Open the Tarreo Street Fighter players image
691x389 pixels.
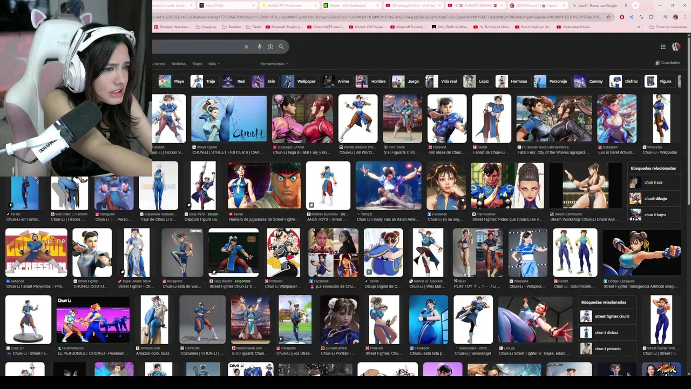pyautogui.click(x=265, y=185)
